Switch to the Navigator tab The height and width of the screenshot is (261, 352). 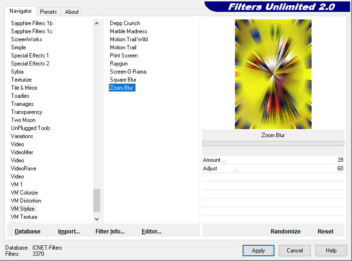pyautogui.click(x=20, y=11)
